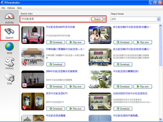Open the pond video thumbnail
Screen dimensions: 163x122
click(100, 79)
